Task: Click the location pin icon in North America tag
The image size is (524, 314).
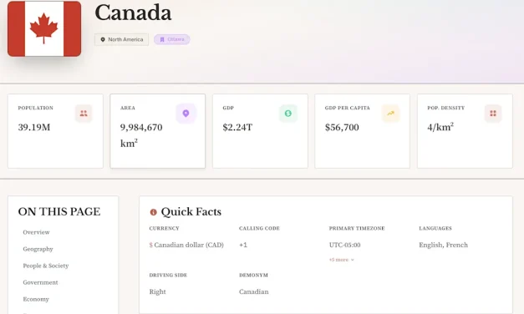Action: pyautogui.click(x=103, y=39)
